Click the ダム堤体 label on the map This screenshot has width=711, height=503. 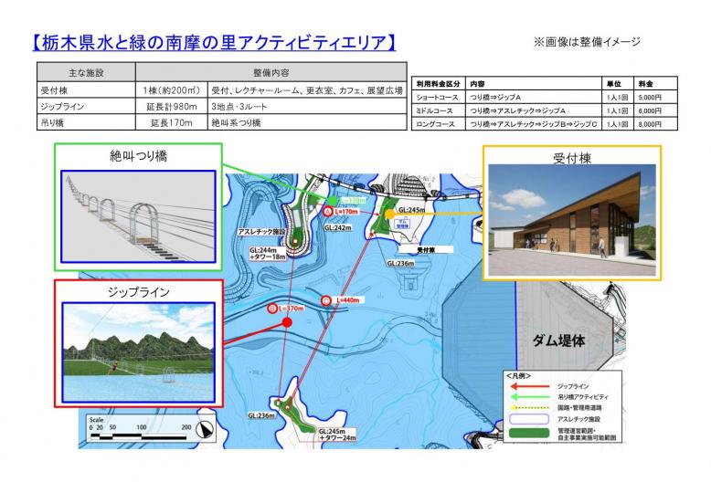[557, 339]
